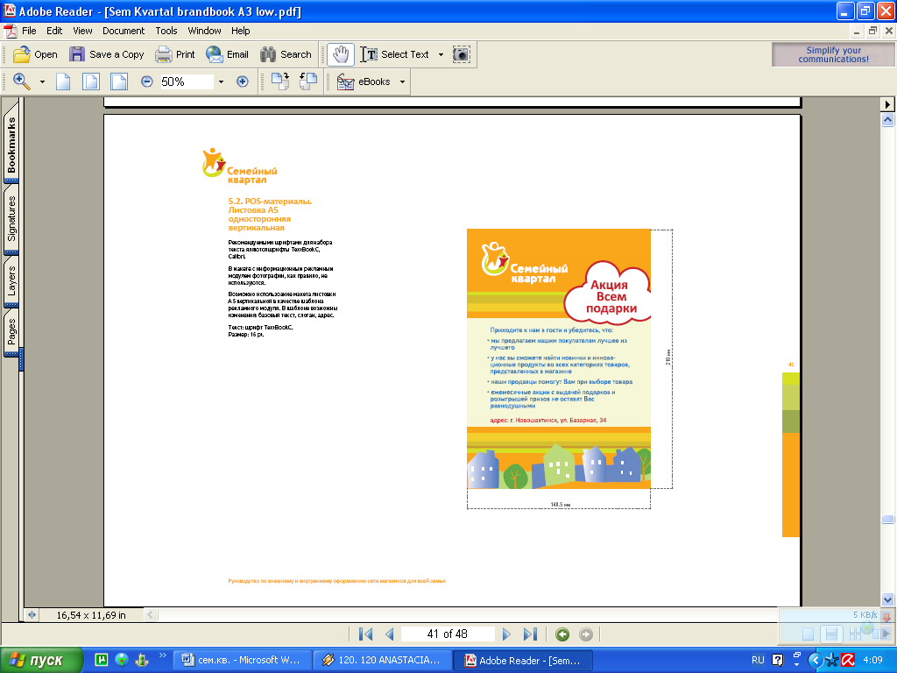This screenshot has height=673, width=897.
Task: Go to the next page
Action: (506, 634)
